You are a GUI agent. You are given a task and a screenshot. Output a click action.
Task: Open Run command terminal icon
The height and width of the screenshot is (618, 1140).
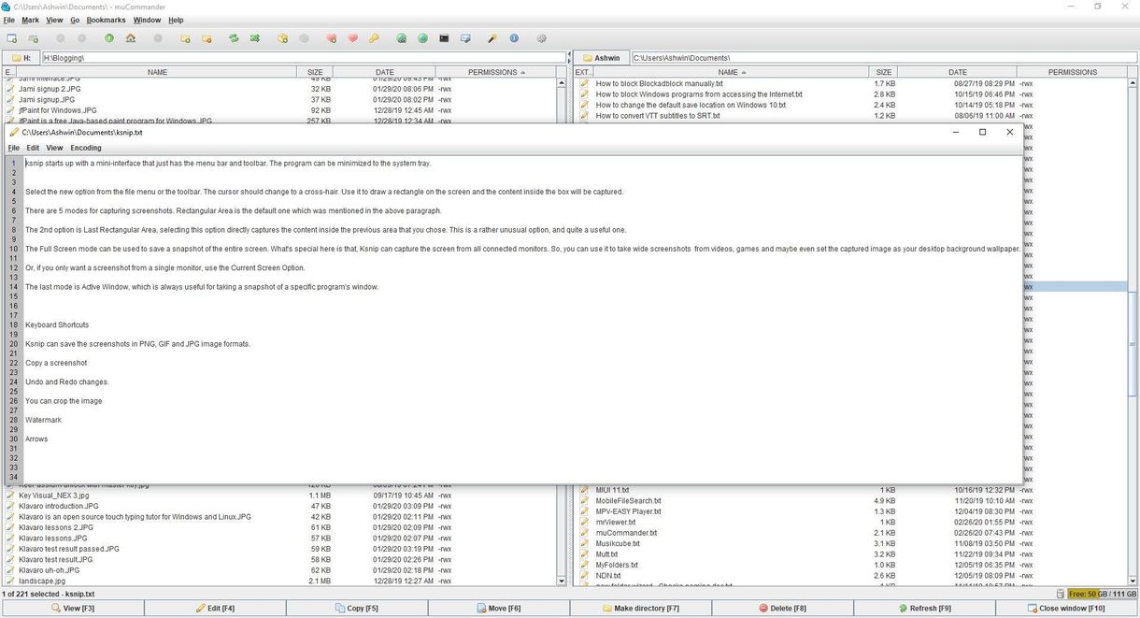(x=444, y=38)
